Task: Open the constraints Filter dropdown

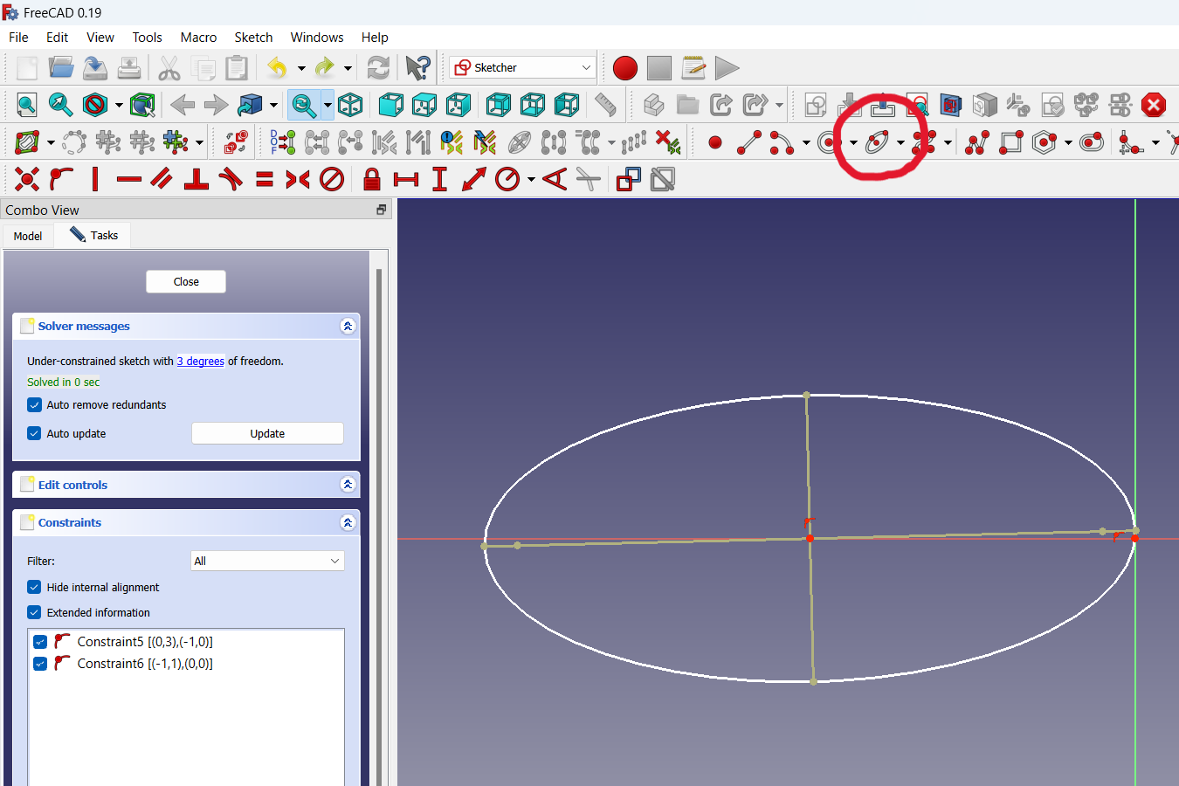Action: 267,561
